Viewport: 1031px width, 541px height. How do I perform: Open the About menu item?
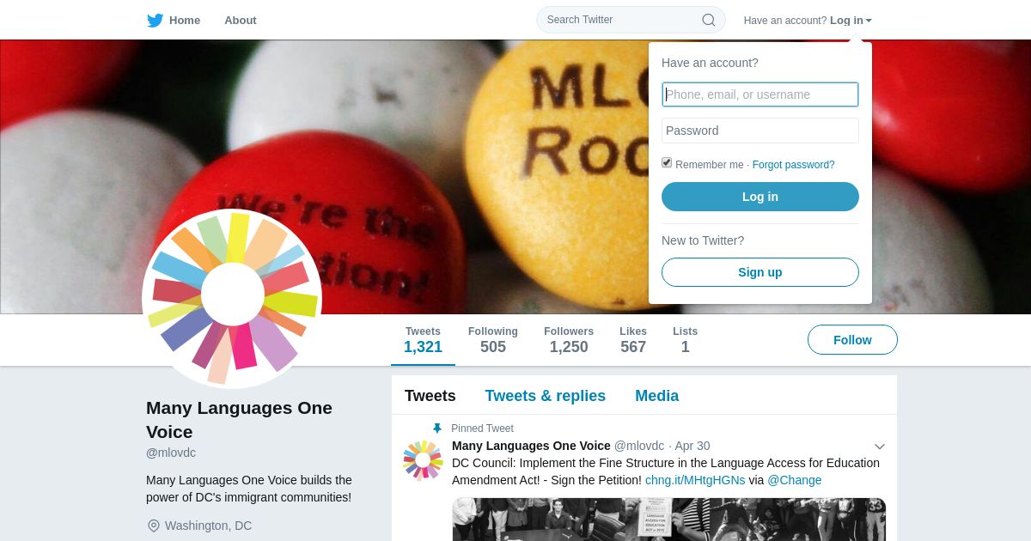241,20
